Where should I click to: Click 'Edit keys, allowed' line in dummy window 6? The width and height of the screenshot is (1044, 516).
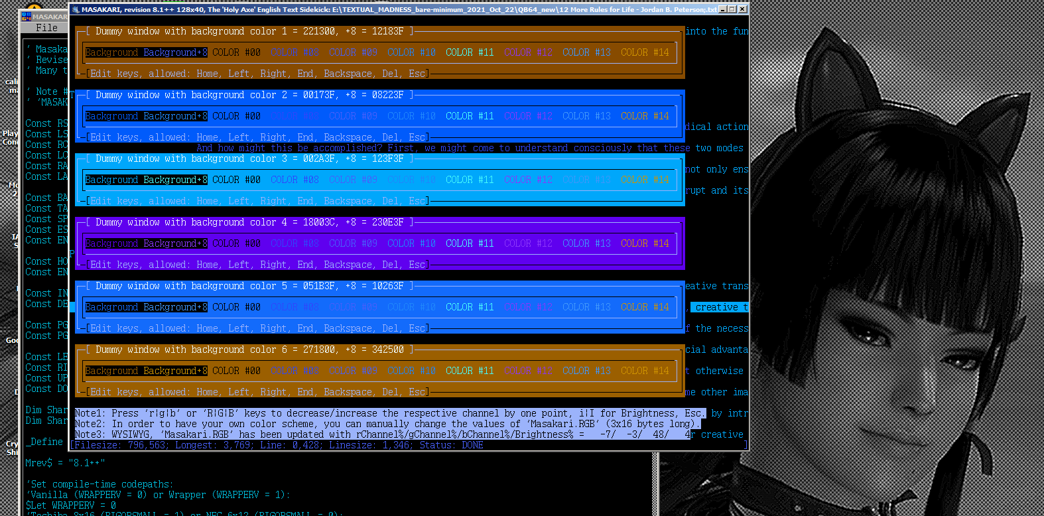pyautogui.click(x=257, y=392)
